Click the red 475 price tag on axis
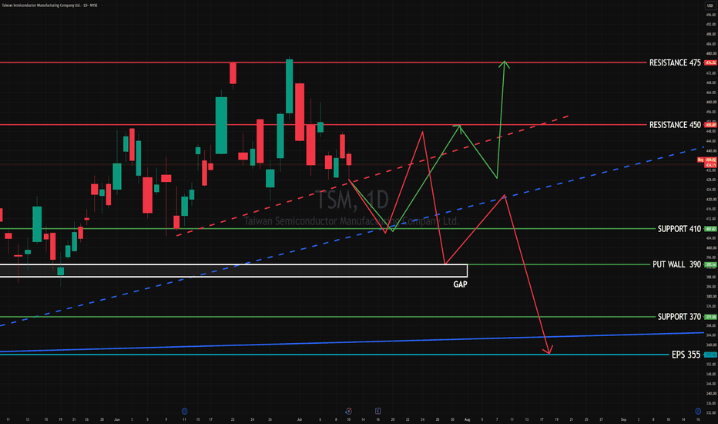The image size is (718, 424). pos(710,62)
